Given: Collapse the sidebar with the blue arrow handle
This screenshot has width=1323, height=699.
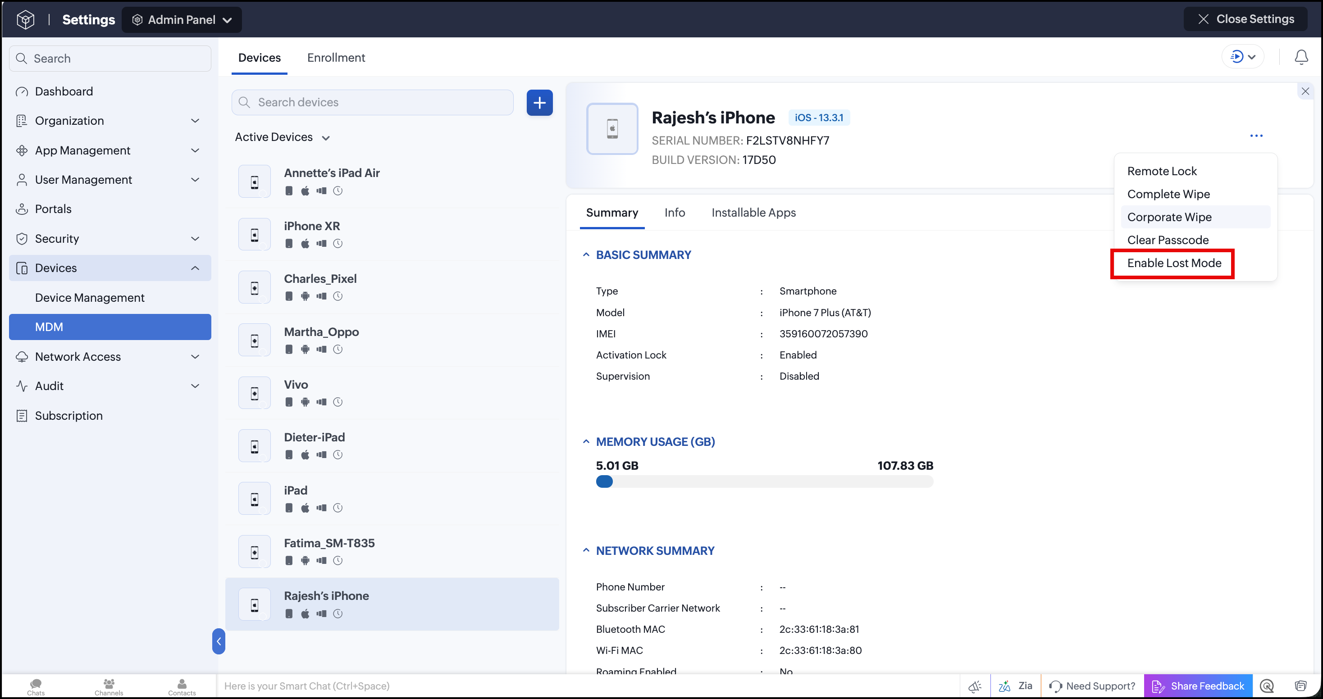Looking at the screenshot, I should [x=218, y=641].
